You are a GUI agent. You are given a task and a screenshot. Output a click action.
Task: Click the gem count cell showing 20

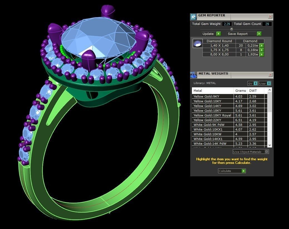tap(241, 45)
